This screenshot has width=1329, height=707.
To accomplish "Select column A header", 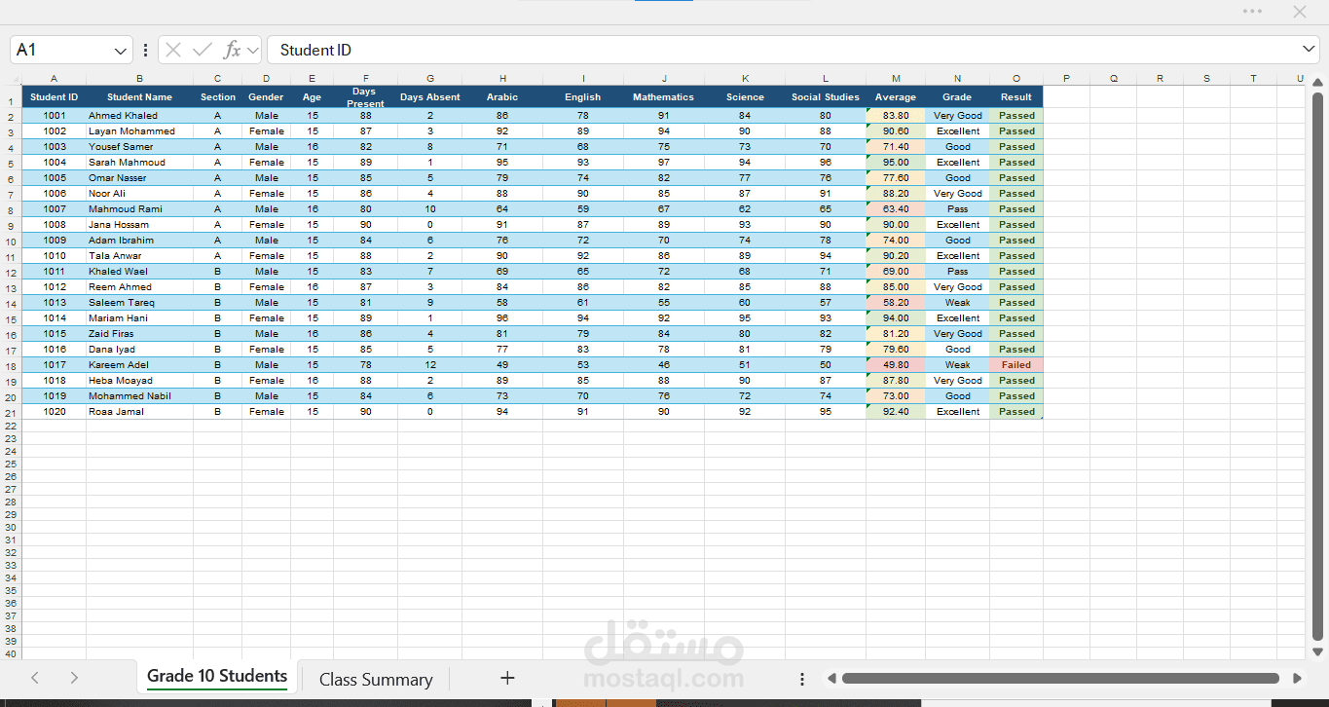I will pyautogui.click(x=54, y=79).
